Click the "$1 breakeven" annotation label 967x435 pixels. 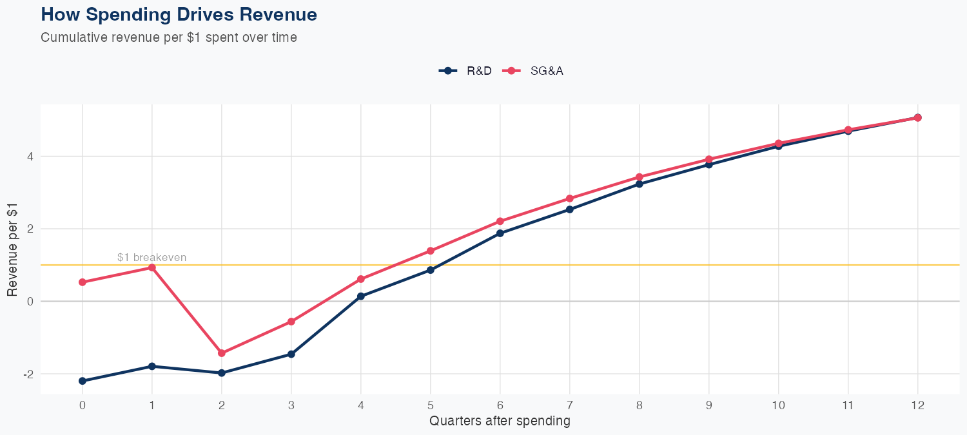(x=152, y=258)
